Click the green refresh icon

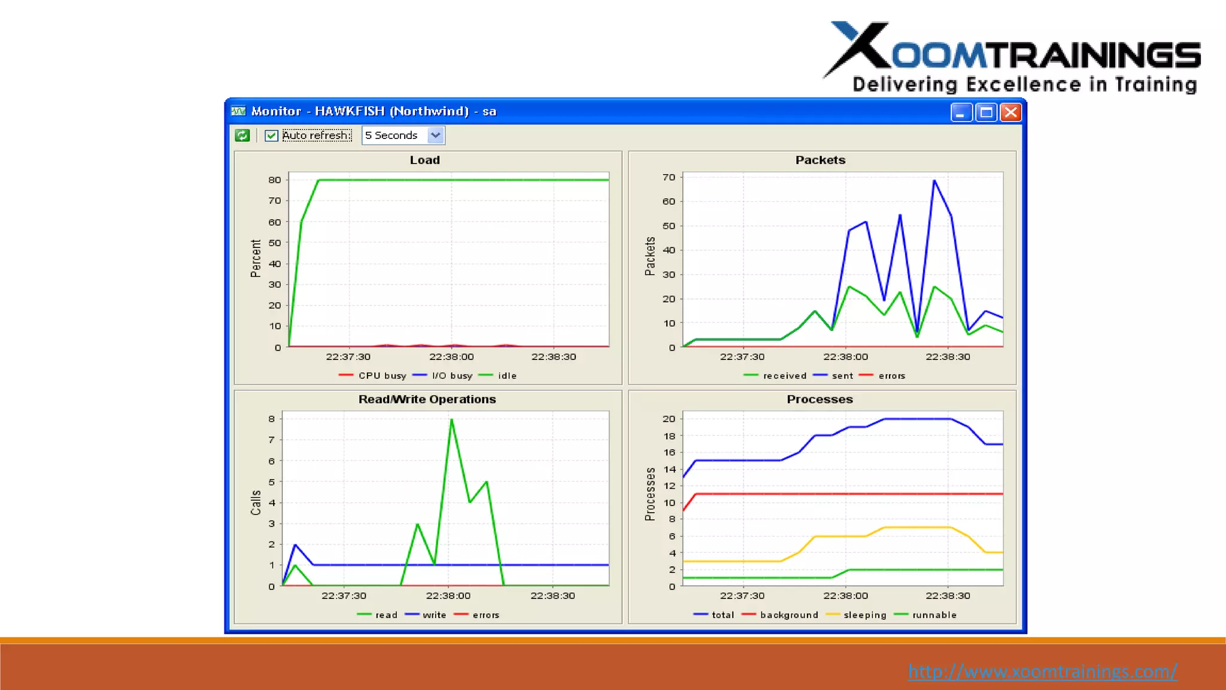point(242,135)
